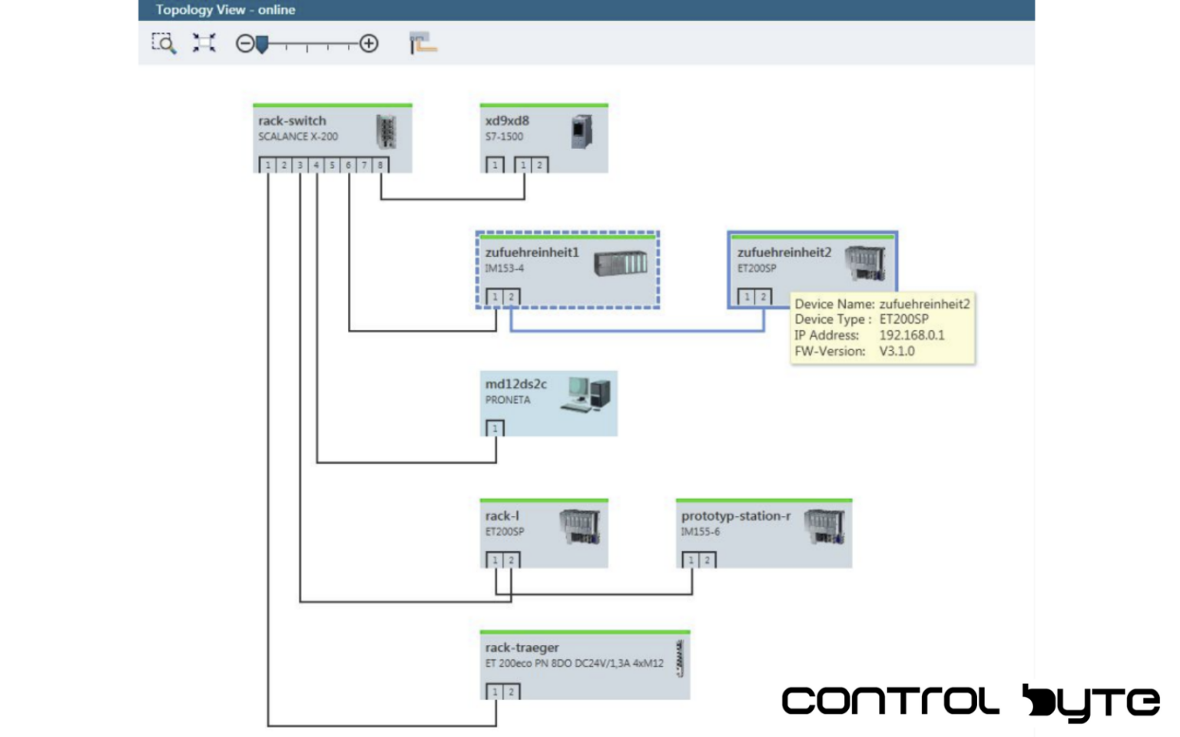Click the ET200SP icon on zufuehreinheit2
The height and width of the screenshot is (737, 1180).
point(866,263)
